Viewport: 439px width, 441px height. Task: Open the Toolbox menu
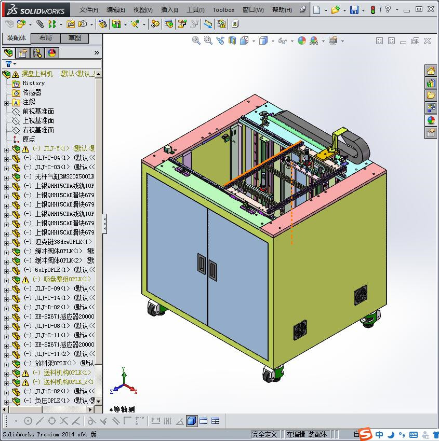223,10
